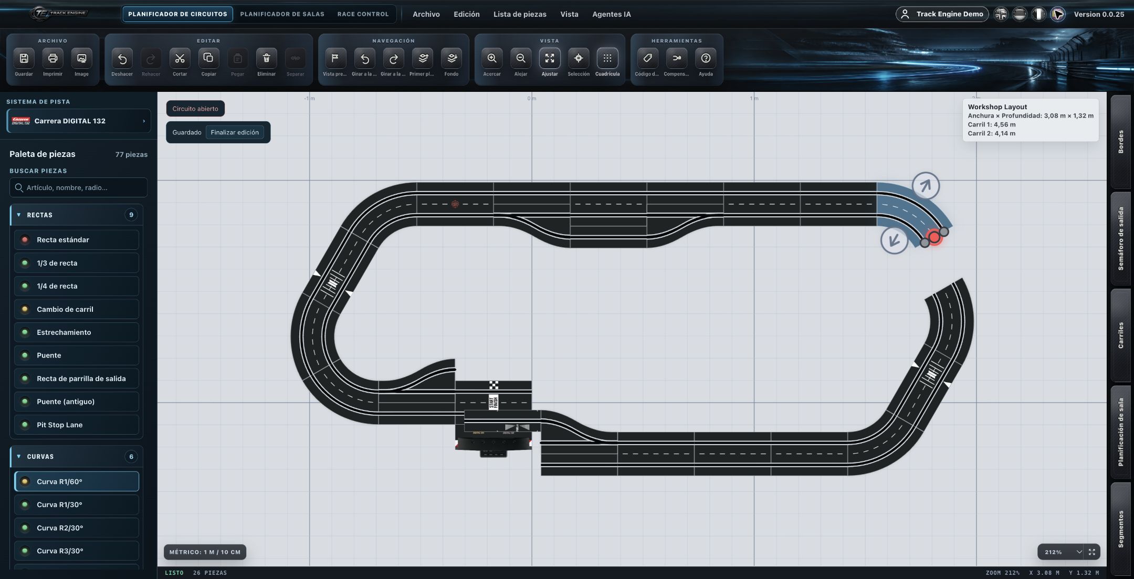Viewport: 1134px width, 579px height.
Task: Click fullscreen icon beside zoom percentage
Action: [1092, 552]
